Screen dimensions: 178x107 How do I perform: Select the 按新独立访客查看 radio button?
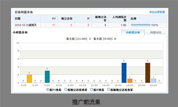(109, 89)
